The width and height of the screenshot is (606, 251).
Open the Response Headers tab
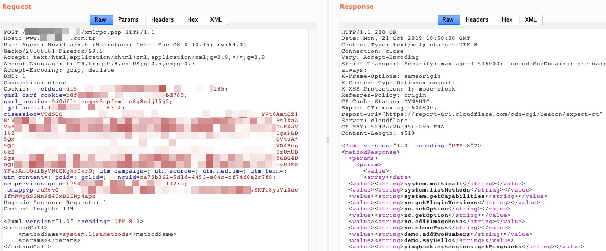point(477,19)
